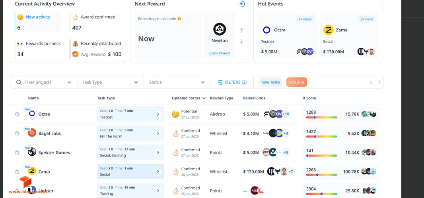Viewport: 424px width, 198px height.
Task: Click the thinking emoji beside Potential status
Action: point(175,114)
